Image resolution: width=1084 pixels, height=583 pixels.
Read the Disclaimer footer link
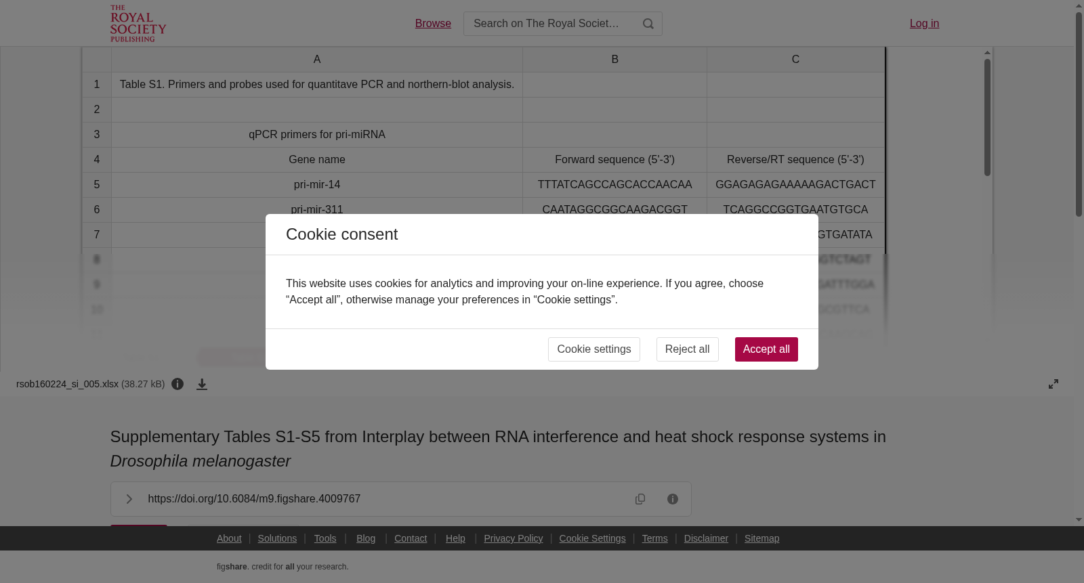(706, 538)
